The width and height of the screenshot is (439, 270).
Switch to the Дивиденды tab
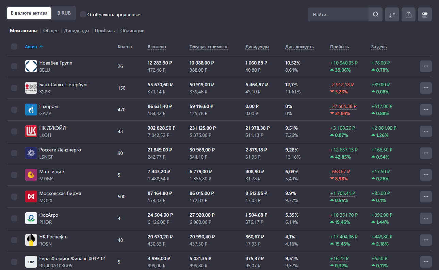click(x=77, y=31)
